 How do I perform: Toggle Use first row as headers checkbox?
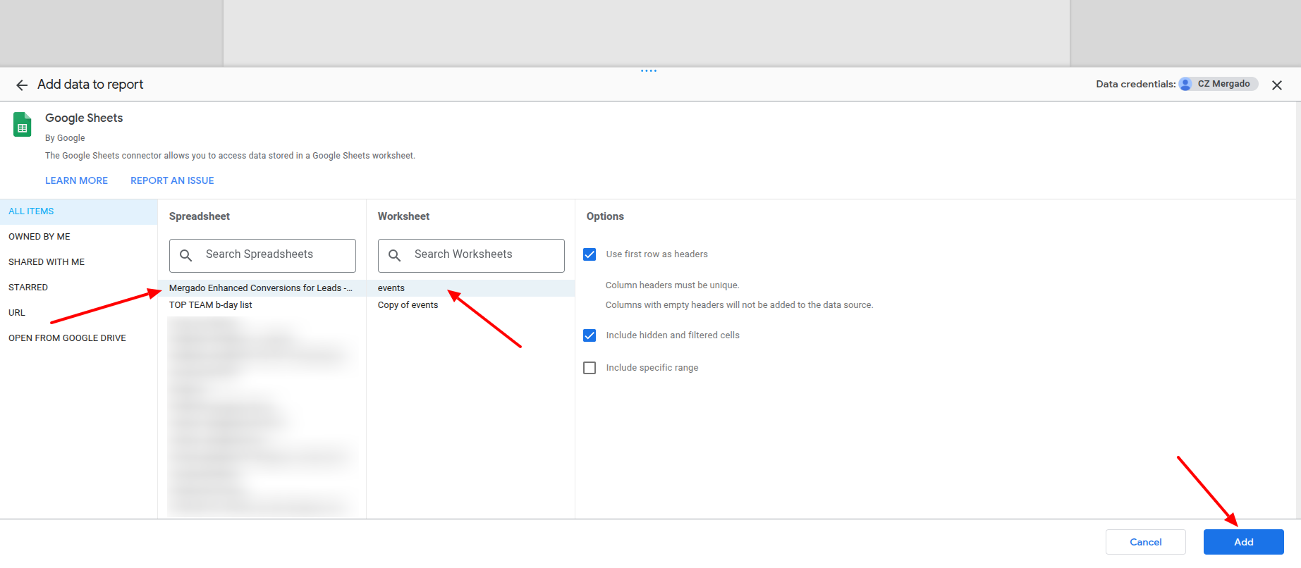(590, 254)
